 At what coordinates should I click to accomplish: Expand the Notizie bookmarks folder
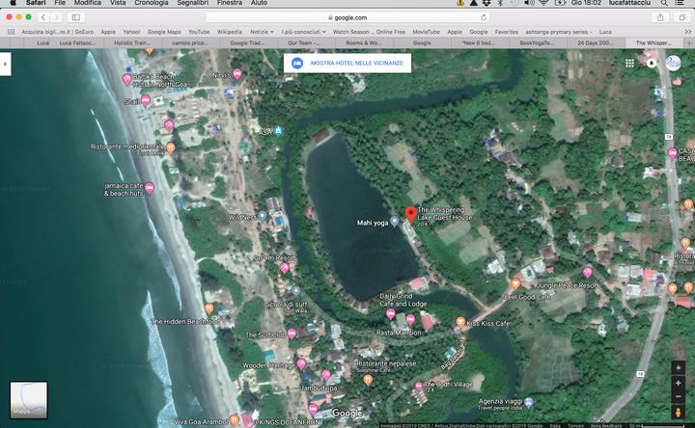(x=262, y=32)
